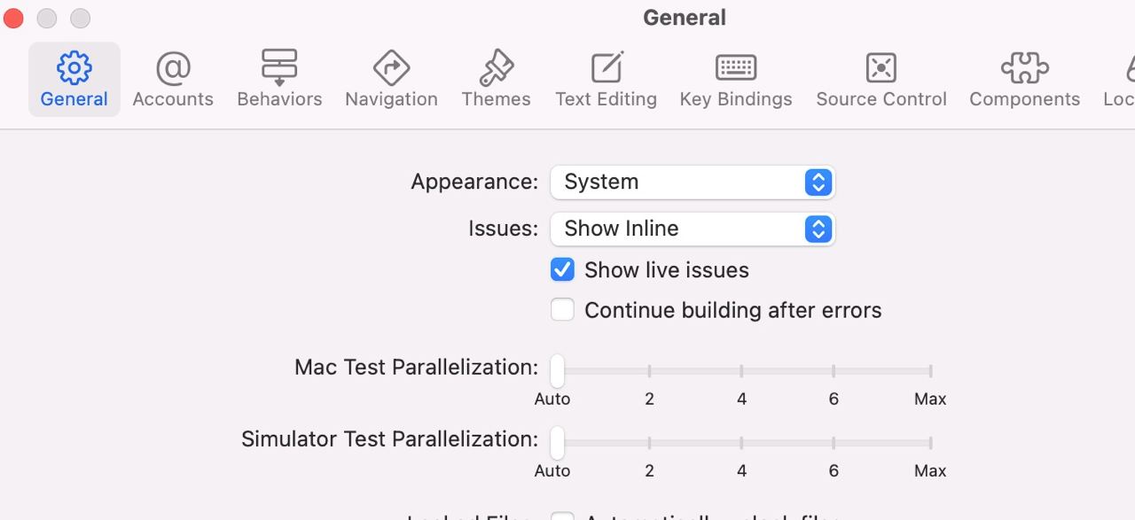
Task: Click the Show live issues label text
Action: (x=666, y=270)
